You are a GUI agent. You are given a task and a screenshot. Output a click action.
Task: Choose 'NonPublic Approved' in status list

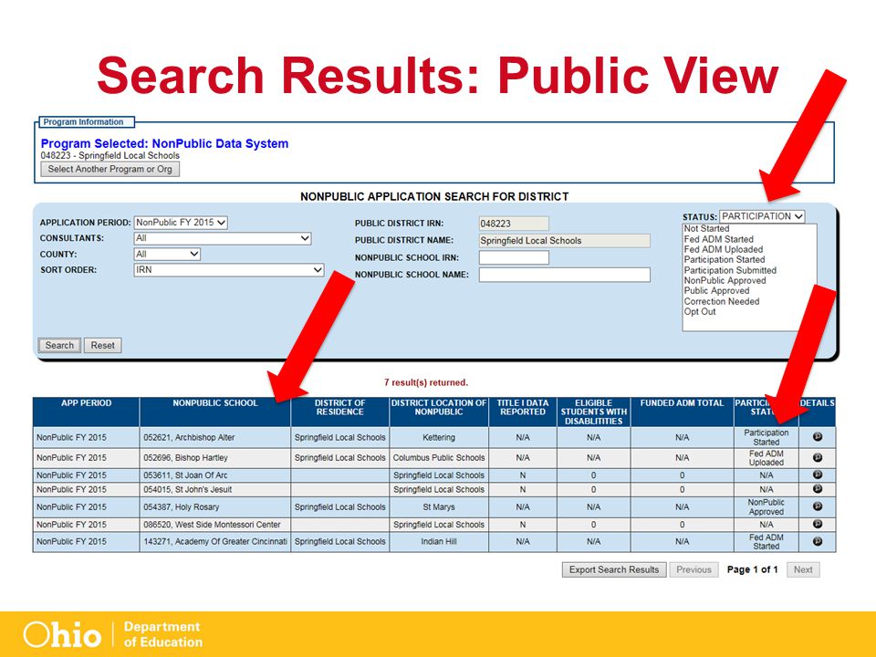pyautogui.click(x=725, y=280)
